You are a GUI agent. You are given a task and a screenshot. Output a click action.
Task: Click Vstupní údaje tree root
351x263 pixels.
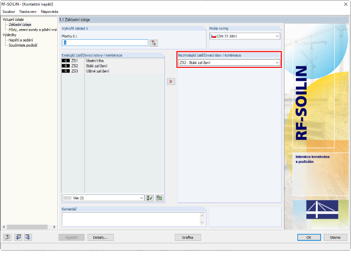pyautogui.click(x=13, y=19)
